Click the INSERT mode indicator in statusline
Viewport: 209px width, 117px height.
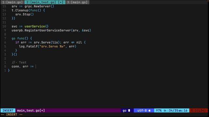pyautogui.click(x=8, y=110)
